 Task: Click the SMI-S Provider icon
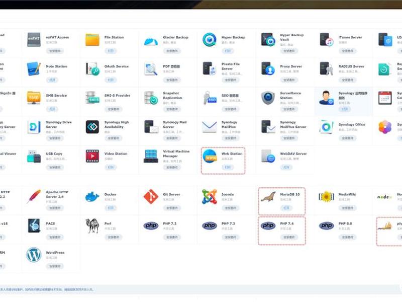coord(92,98)
